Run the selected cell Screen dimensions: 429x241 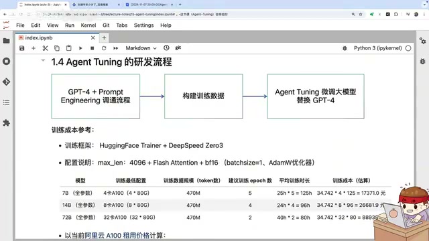80,48
